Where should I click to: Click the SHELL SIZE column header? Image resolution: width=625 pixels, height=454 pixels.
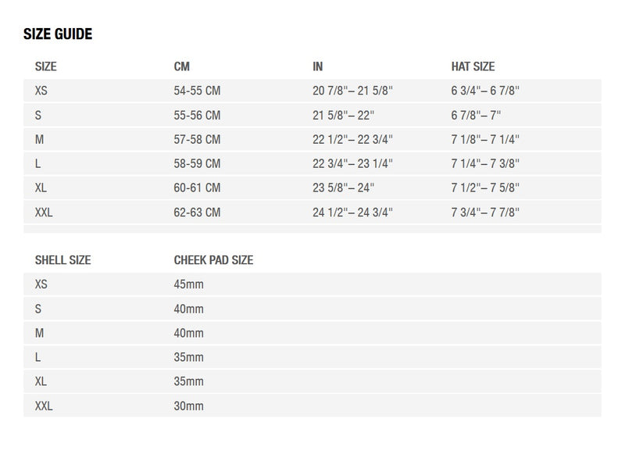click(62, 260)
